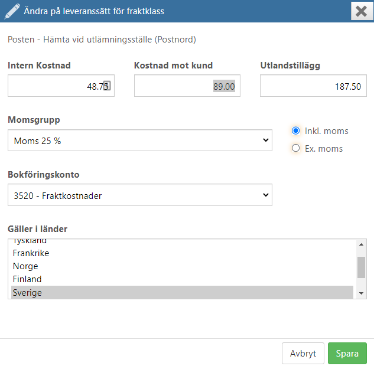The height and width of the screenshot is (366, 374).
Task: Click the countries list scroll down arrow
Action: tap(362, 293)
